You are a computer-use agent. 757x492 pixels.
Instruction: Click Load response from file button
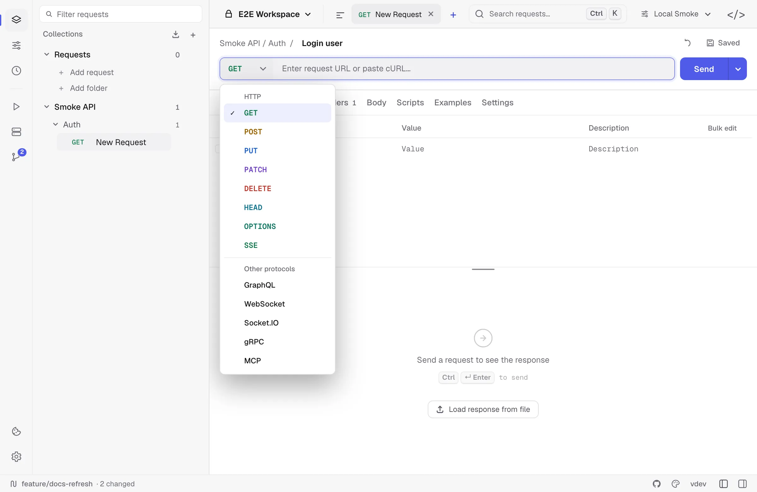pyautogui.click(x=483, y=409)
